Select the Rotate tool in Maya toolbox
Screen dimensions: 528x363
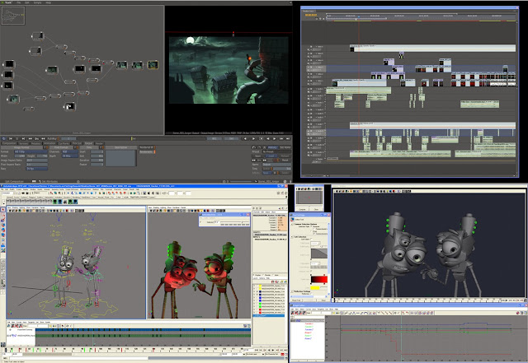(x=2, y=230)
